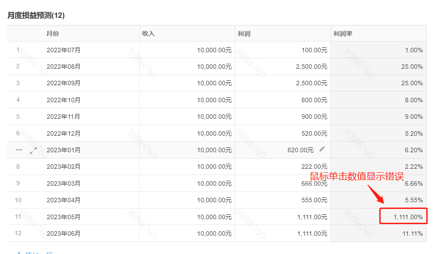
Task: Click the 利润 column header
Action: pyautogui.click(x=244, y=33)
